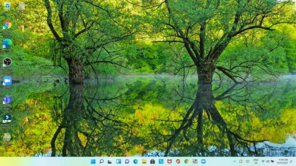The width and height of the screenshot is (296, 166).
Task: Open network and volume quick settings
Action: [268, 161]
